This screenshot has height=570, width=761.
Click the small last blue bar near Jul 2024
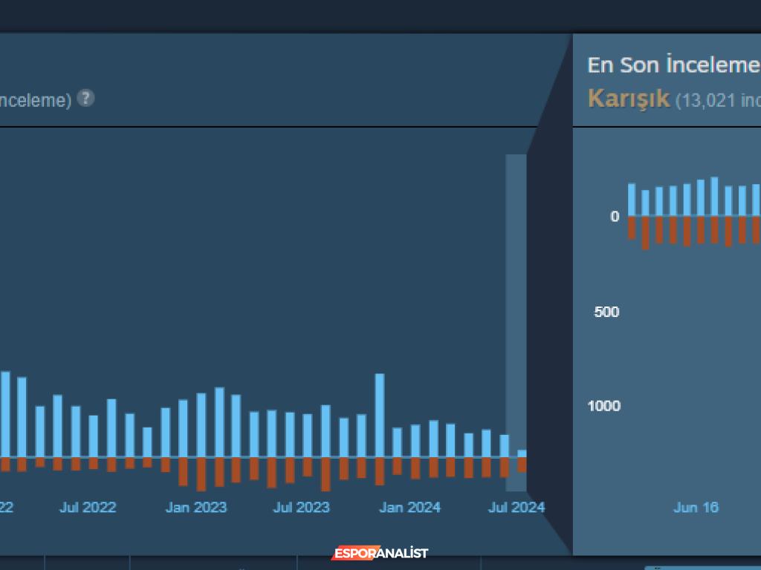pyautogui.click(x=522, y=453)
